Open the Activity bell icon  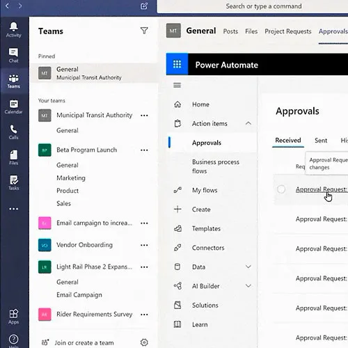tap(14, 30)
